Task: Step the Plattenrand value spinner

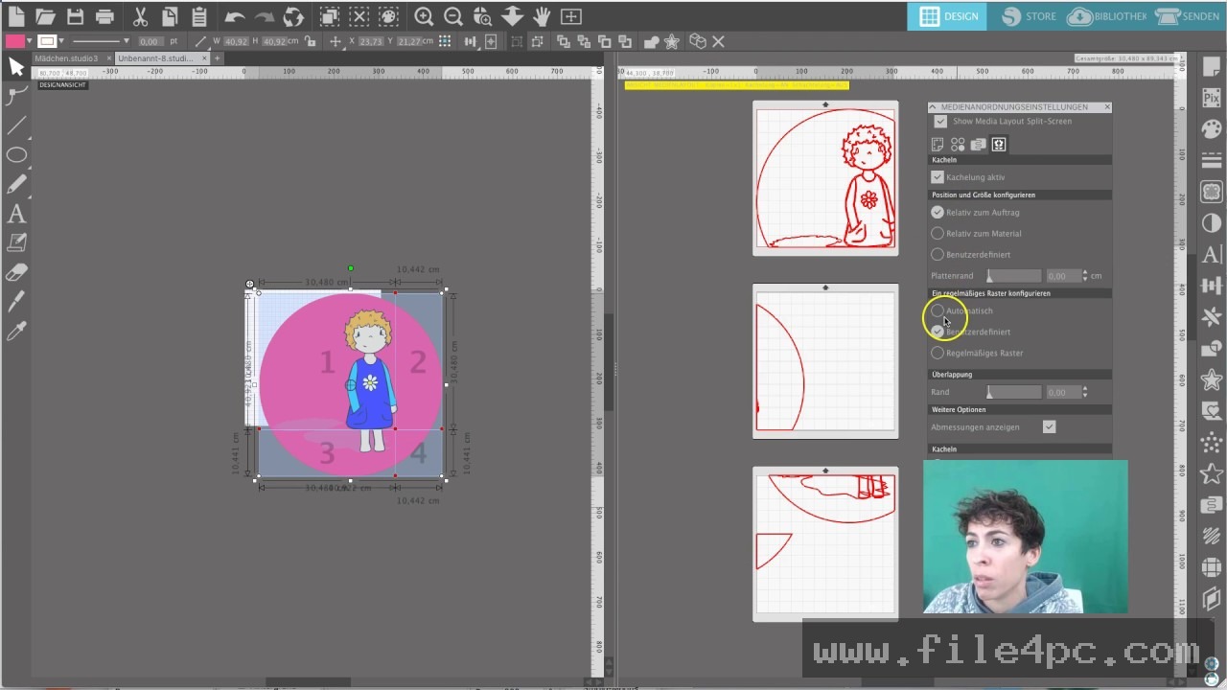Action: coord(1085,276)
